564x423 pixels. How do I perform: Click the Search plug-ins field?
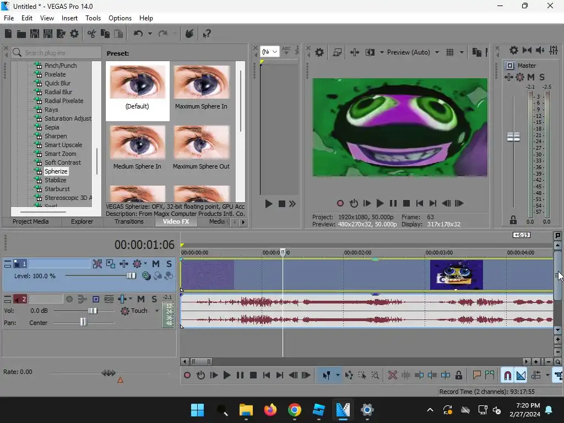[56, 52]
